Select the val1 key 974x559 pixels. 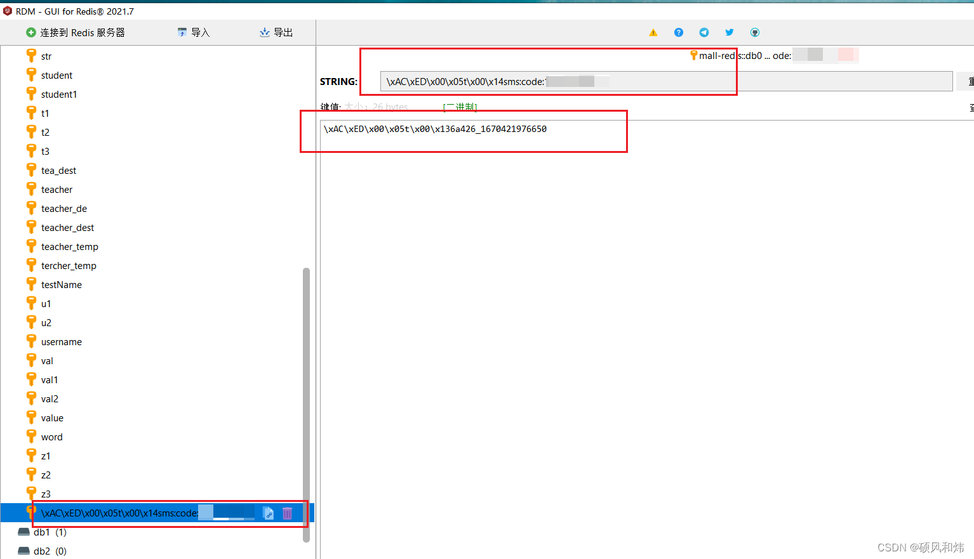50,380
